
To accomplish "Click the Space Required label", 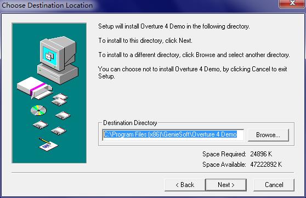I will (x=224, y=154).
